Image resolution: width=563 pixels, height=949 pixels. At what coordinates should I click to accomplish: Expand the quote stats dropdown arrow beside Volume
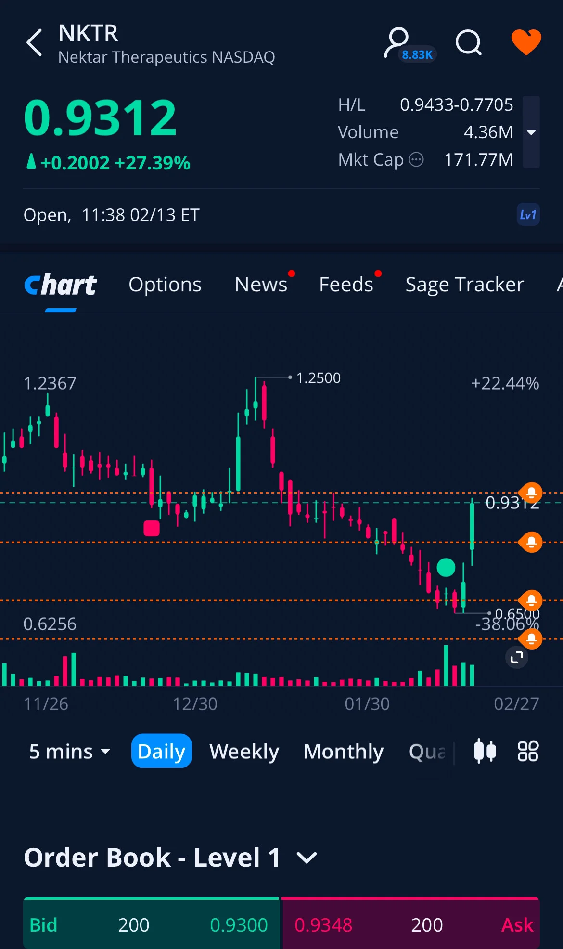point(531,132)
